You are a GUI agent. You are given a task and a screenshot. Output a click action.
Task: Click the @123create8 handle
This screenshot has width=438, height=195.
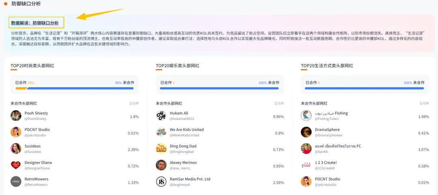click(324, 168)
